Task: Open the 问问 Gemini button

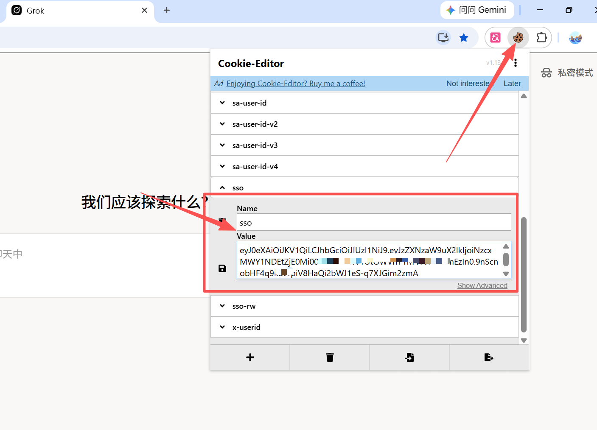Action: click(x=477, y=10)
